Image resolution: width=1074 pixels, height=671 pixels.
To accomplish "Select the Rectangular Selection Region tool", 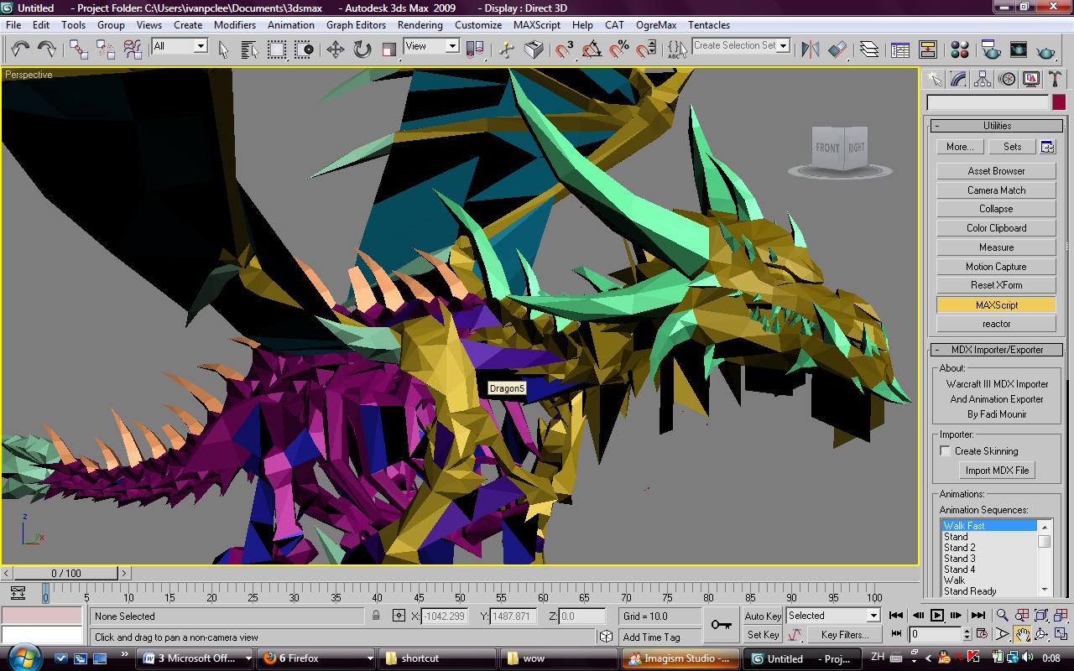I will (277, 49).
